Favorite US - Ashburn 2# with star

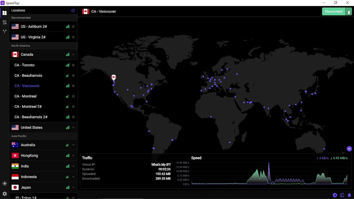point(73,27)
